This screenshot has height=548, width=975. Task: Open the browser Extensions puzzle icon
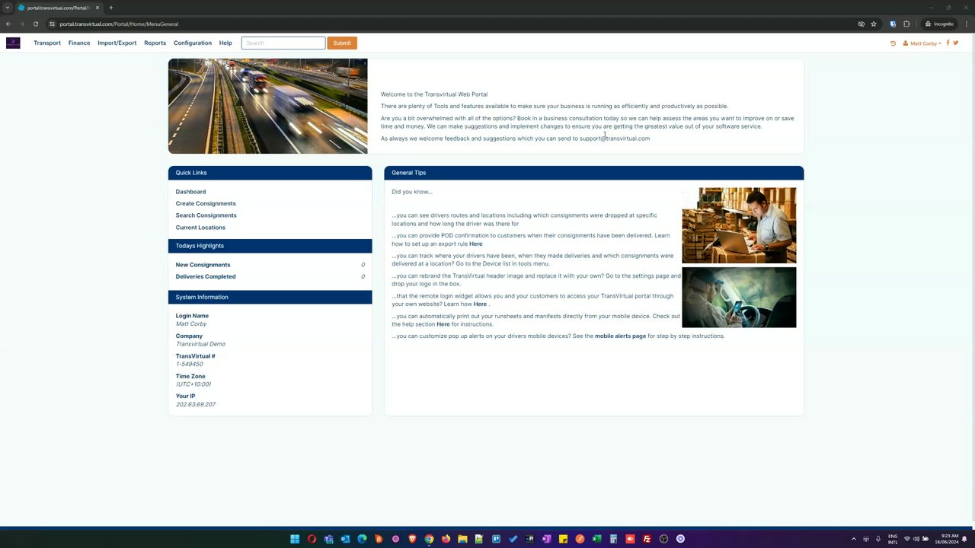click(x=906, y=24)
